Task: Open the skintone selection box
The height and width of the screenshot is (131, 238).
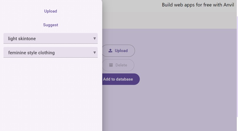Action: point(50,38)
